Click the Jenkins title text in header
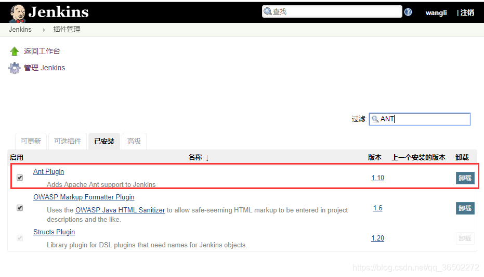The height and width of the screenshot is (277, 484). point(58,12)
